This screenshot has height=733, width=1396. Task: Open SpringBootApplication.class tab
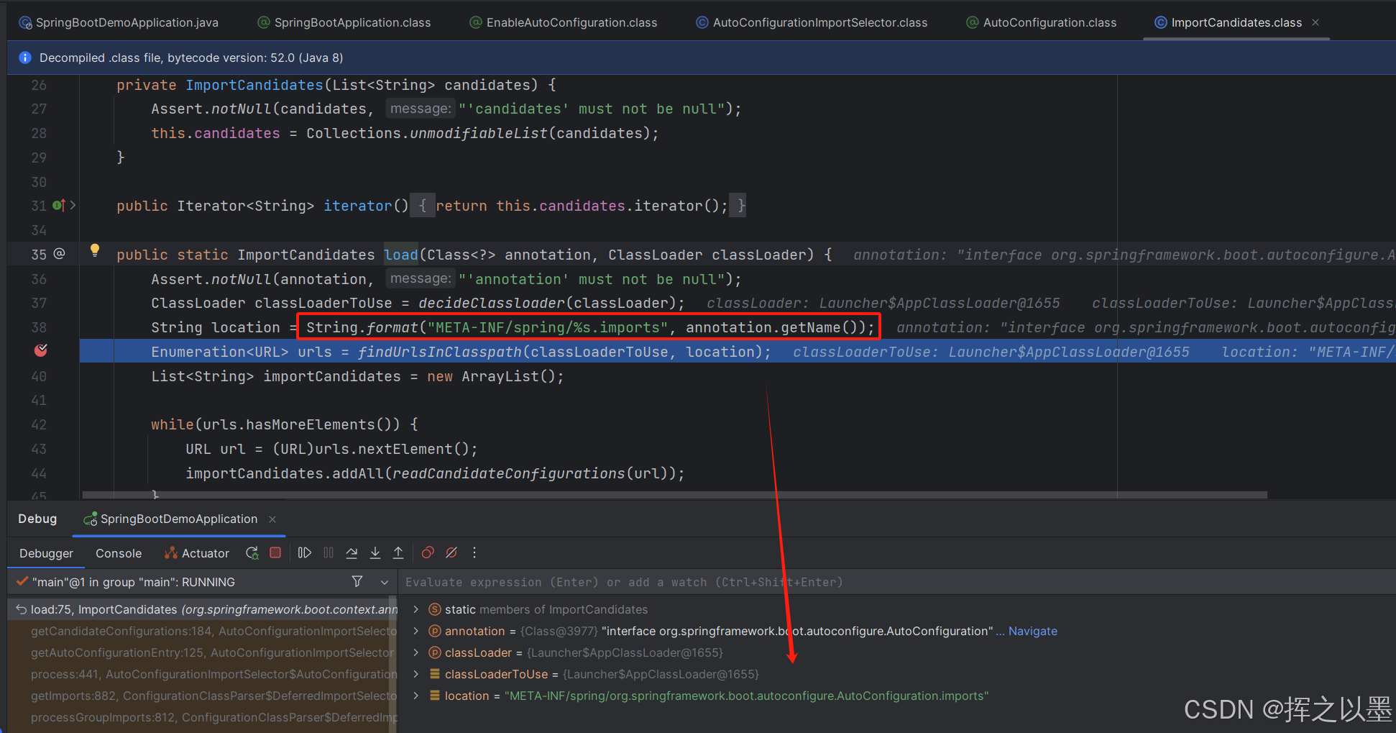[x=344, y=22]
